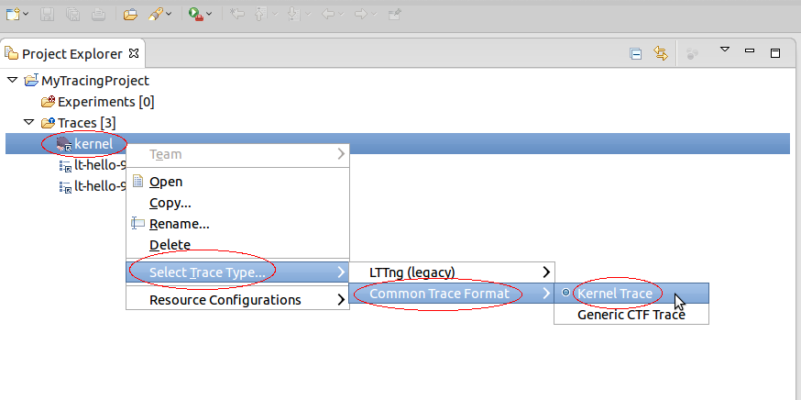Toggle Link with Editor arrows icon
Image resolution: width=801 pixels, height=400 pixels.
[x=660, y=53]
